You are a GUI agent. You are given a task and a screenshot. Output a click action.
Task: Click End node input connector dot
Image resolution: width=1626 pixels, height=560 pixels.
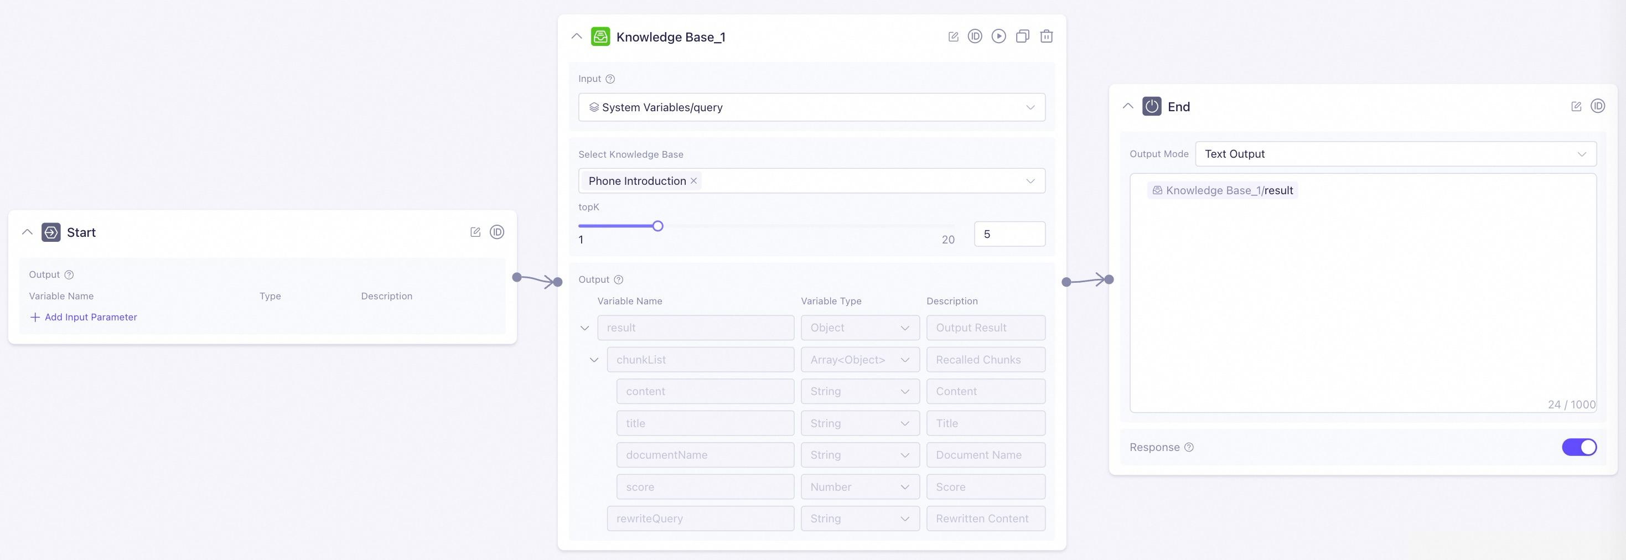click(x=1109, y=279)
